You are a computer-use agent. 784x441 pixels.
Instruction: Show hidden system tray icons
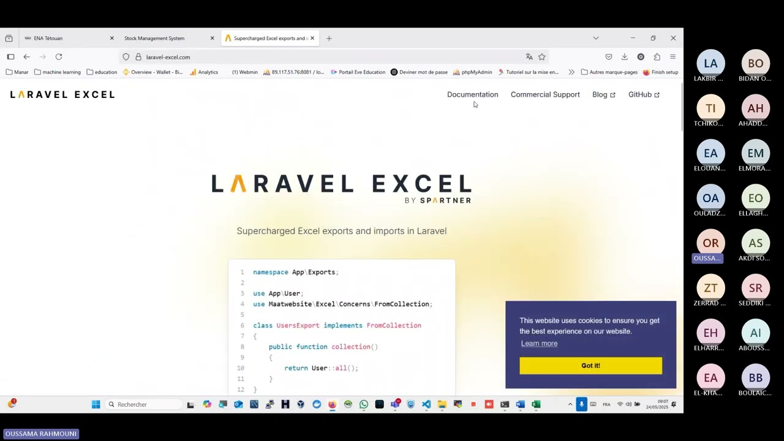tap(570, 404)
